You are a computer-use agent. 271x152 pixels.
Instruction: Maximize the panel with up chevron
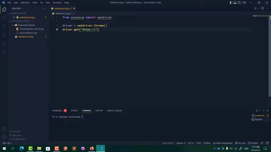pyautogui.click(x=264, y=111)
